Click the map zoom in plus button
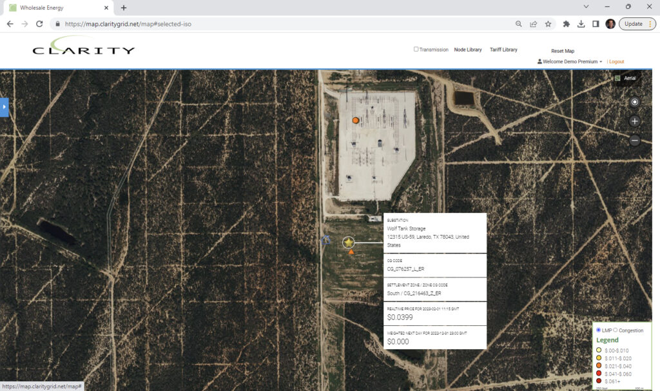Image resolution: width=660 pixels, height=391 pixels. coord(635,121)
